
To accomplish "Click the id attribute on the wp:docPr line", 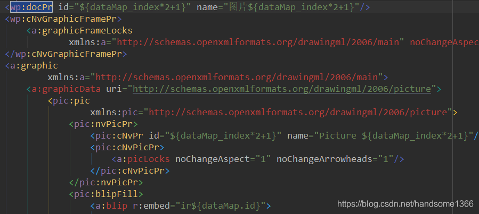I will [x=125, y=7].
